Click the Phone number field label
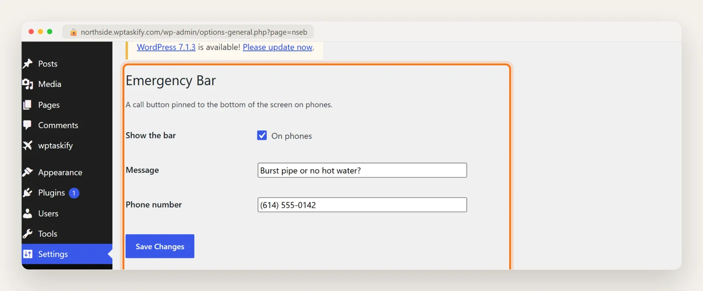Screen dimensions: 703x291 tap(154, 205)
